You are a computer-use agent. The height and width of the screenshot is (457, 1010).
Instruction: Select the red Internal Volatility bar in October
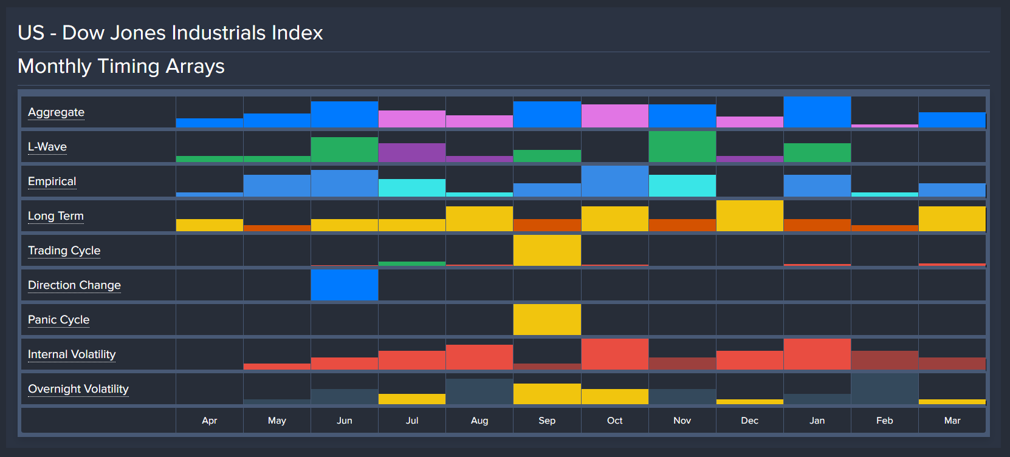(x=614, y=354)
